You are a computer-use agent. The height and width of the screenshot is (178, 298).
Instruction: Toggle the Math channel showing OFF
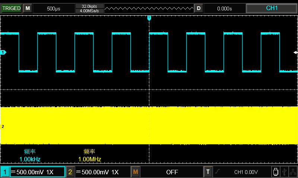(x=171, y=172)
